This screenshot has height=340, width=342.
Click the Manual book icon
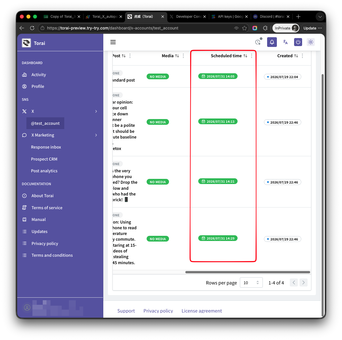[24, 220]
